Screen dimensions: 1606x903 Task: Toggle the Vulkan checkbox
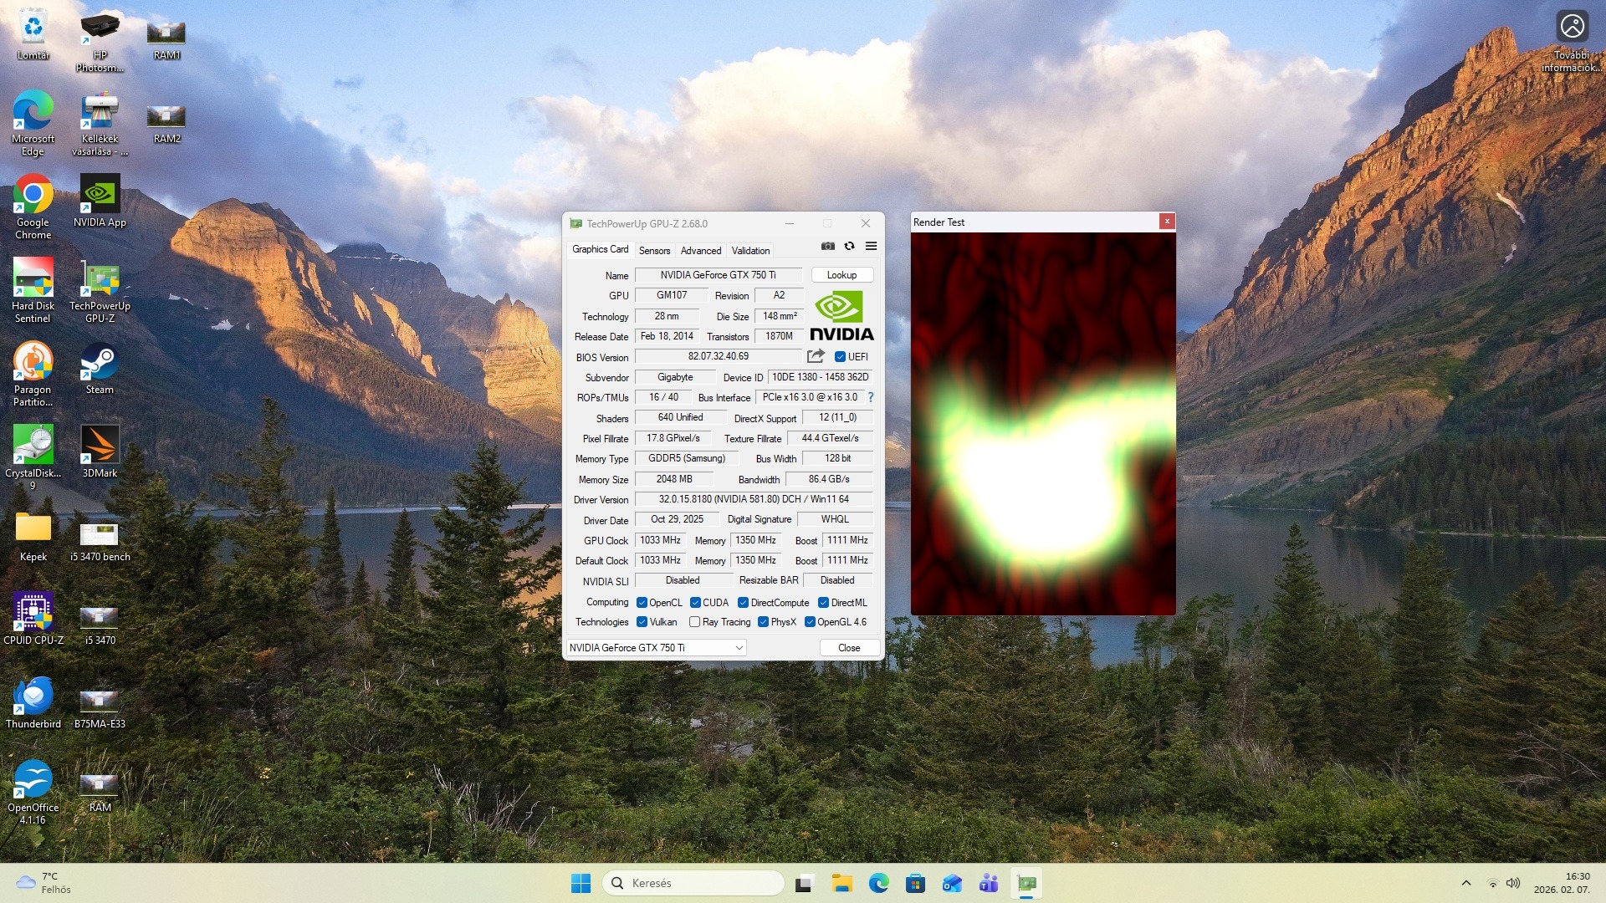[x=642, y=622]
